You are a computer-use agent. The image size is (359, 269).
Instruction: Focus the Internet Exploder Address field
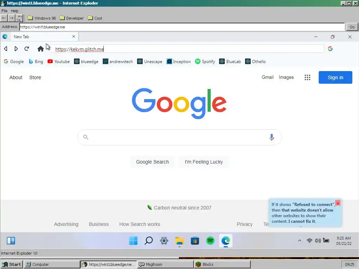[x=182, y=27]
